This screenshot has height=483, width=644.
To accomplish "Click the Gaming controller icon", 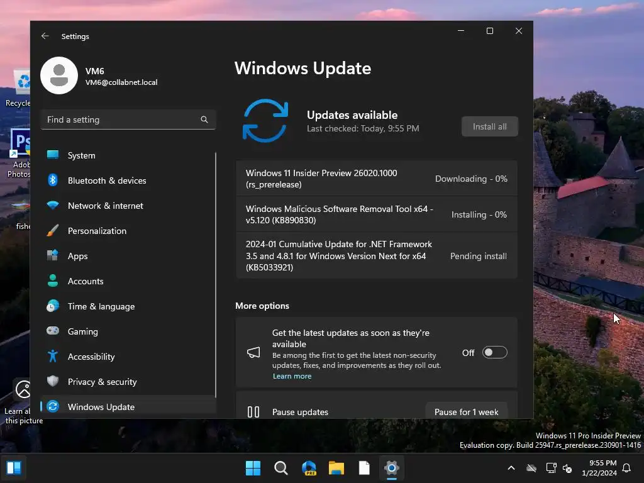I will point(53,331).
